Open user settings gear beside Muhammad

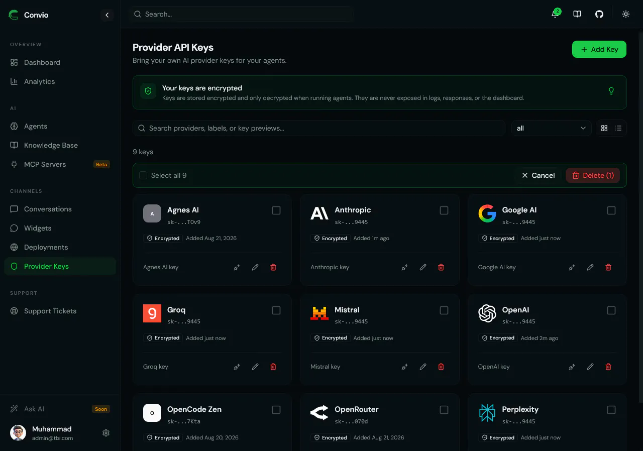(106, 433)
